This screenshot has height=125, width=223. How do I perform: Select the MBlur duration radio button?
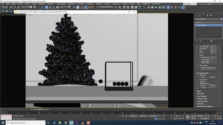pyautogui.click(x=200, y=61)
